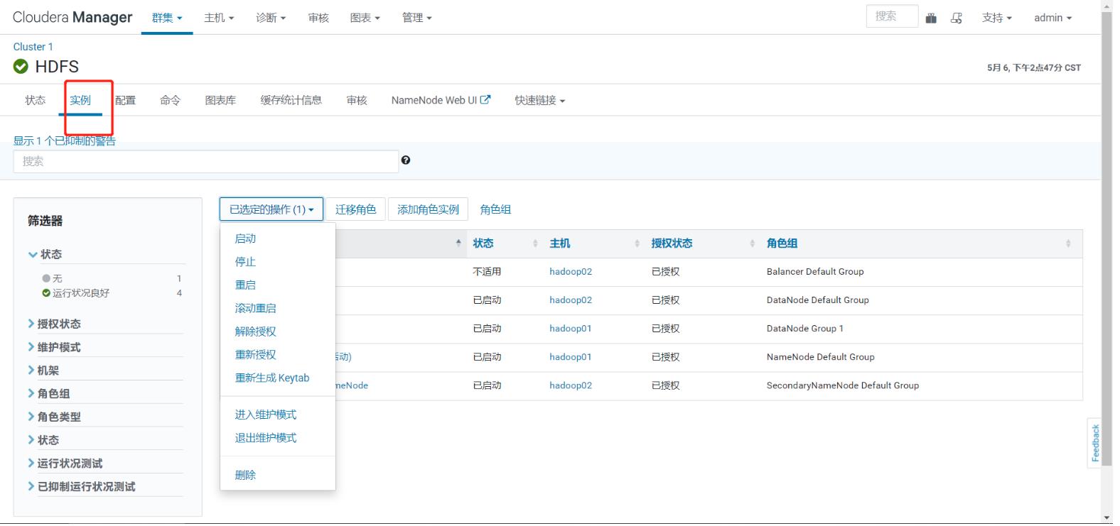Switch to the 缓存统计信息 tab

click(x=291, y=101)
